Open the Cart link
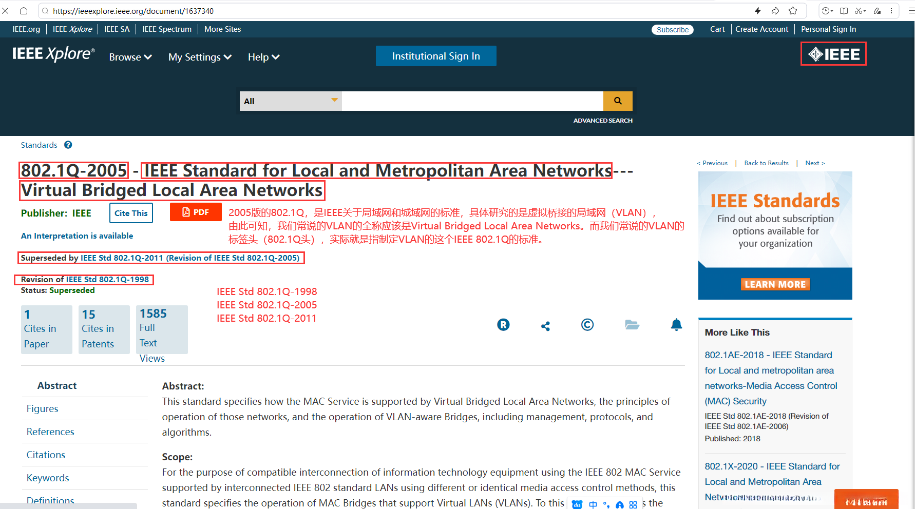 pyautogui.click(x=717, y=29)
